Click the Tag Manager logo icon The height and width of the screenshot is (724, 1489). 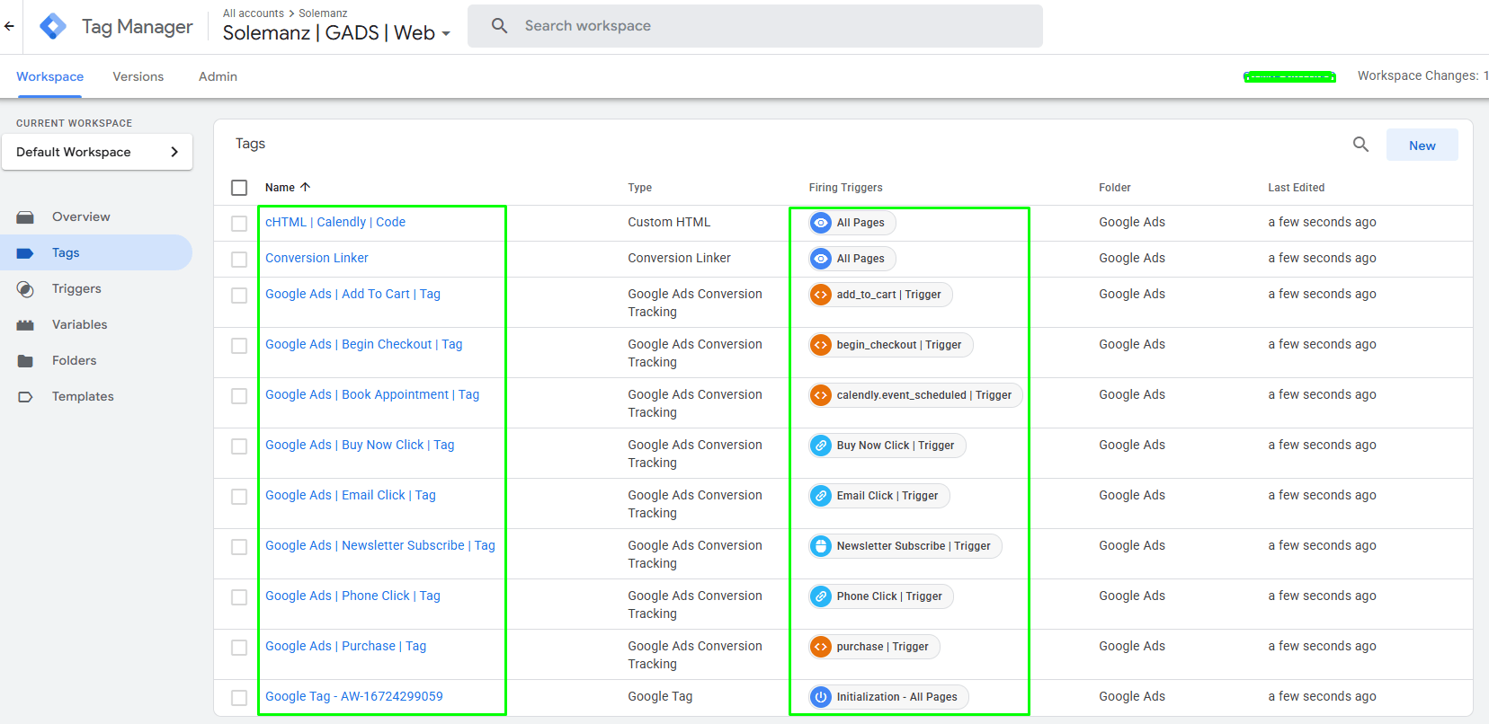point(53,26)
